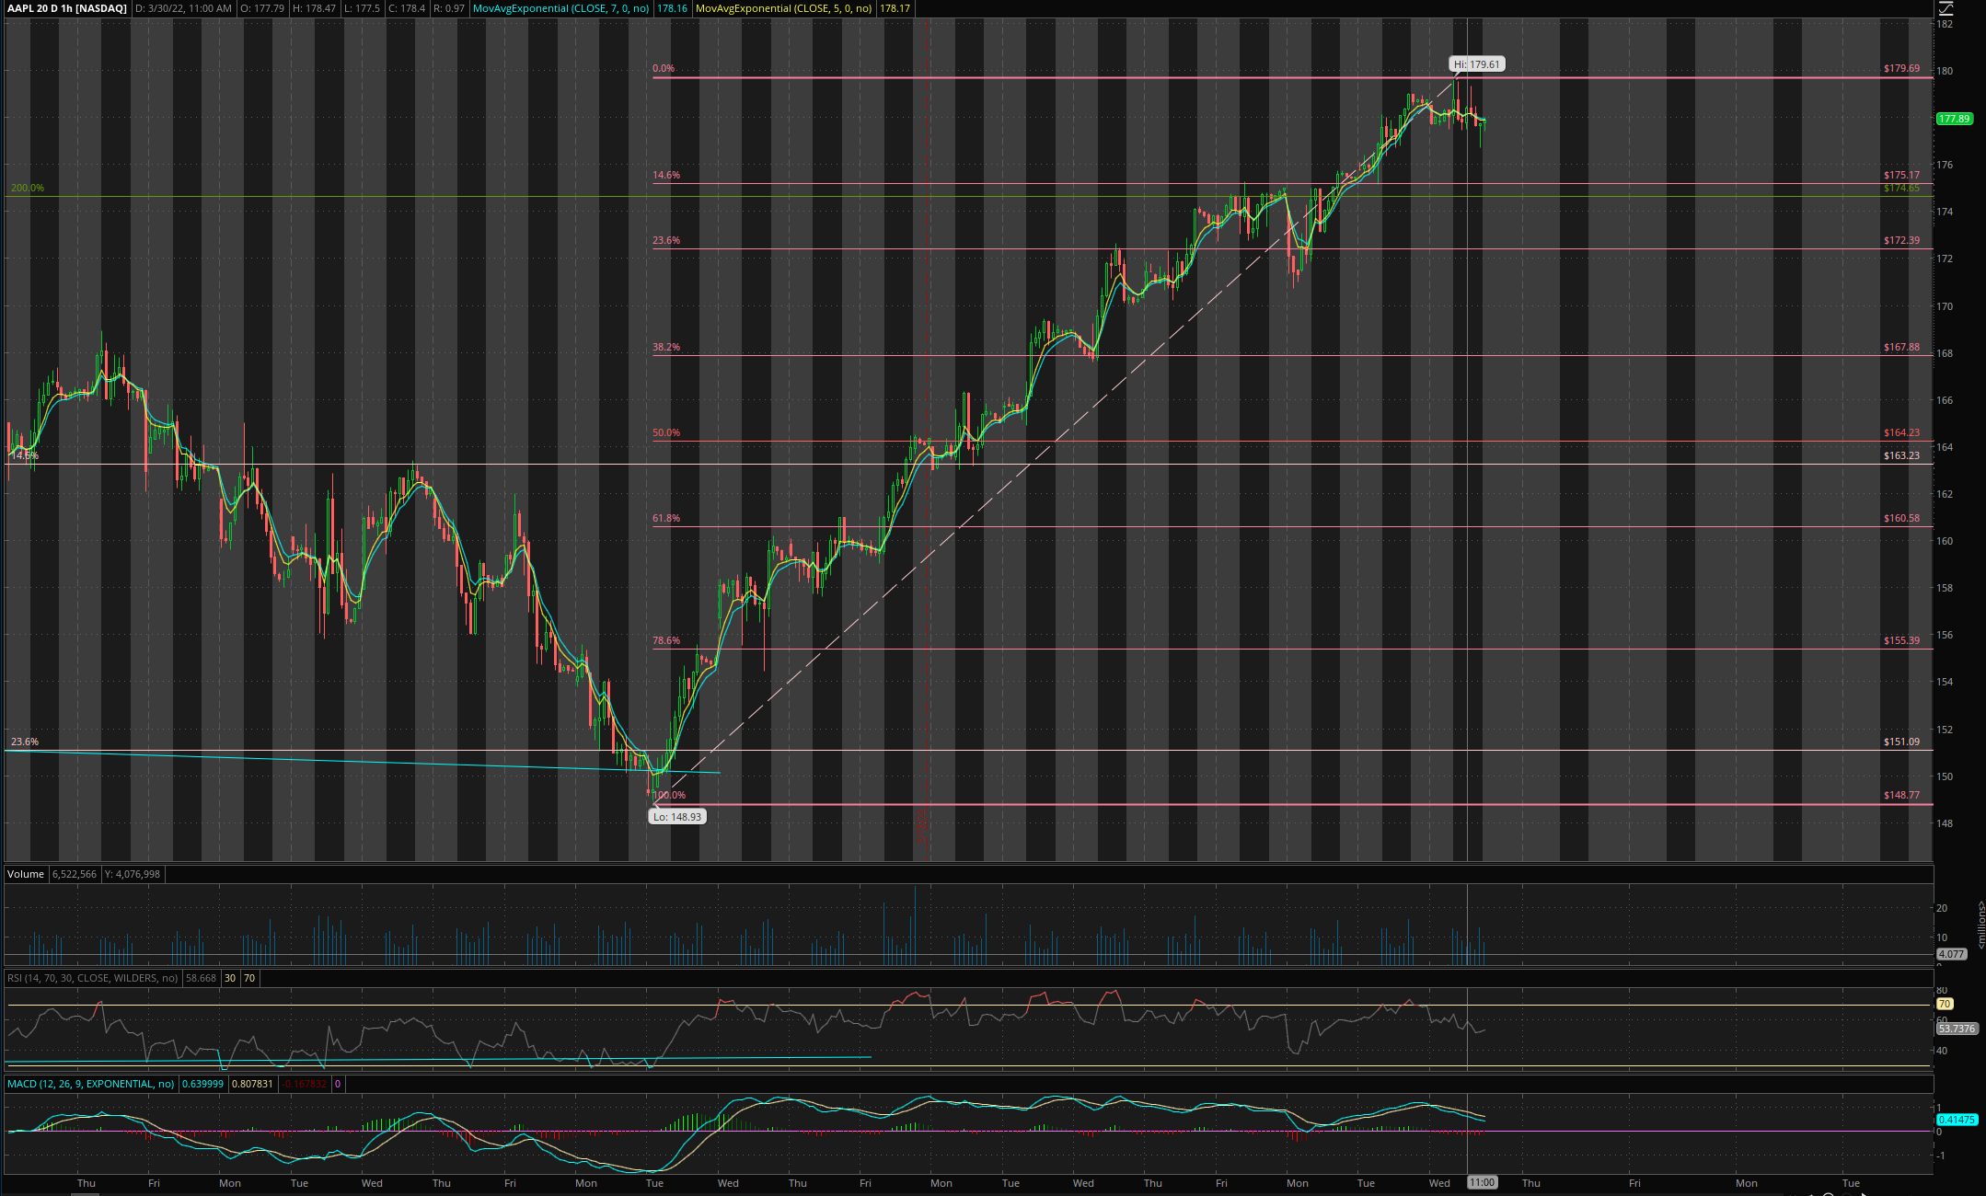Click the Volume study label

coord(26,874)
